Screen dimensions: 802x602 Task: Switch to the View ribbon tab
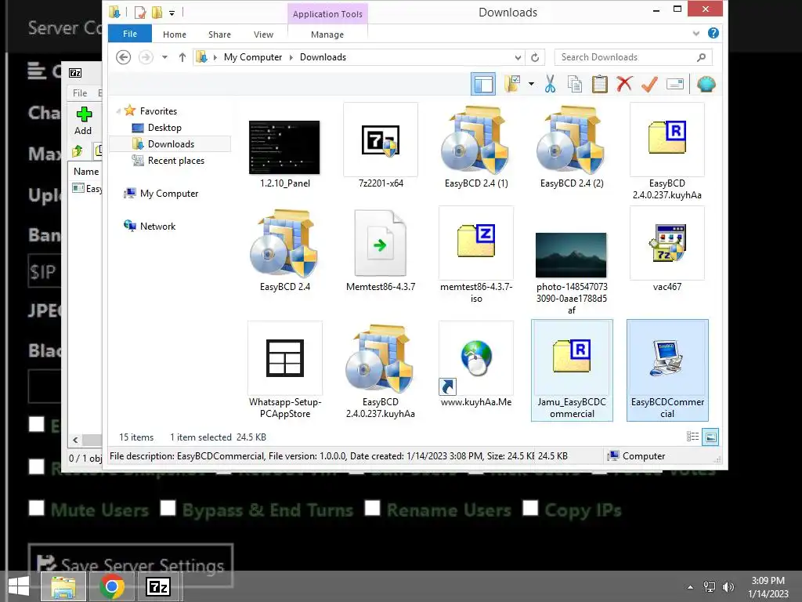click(x=263, y=34)
